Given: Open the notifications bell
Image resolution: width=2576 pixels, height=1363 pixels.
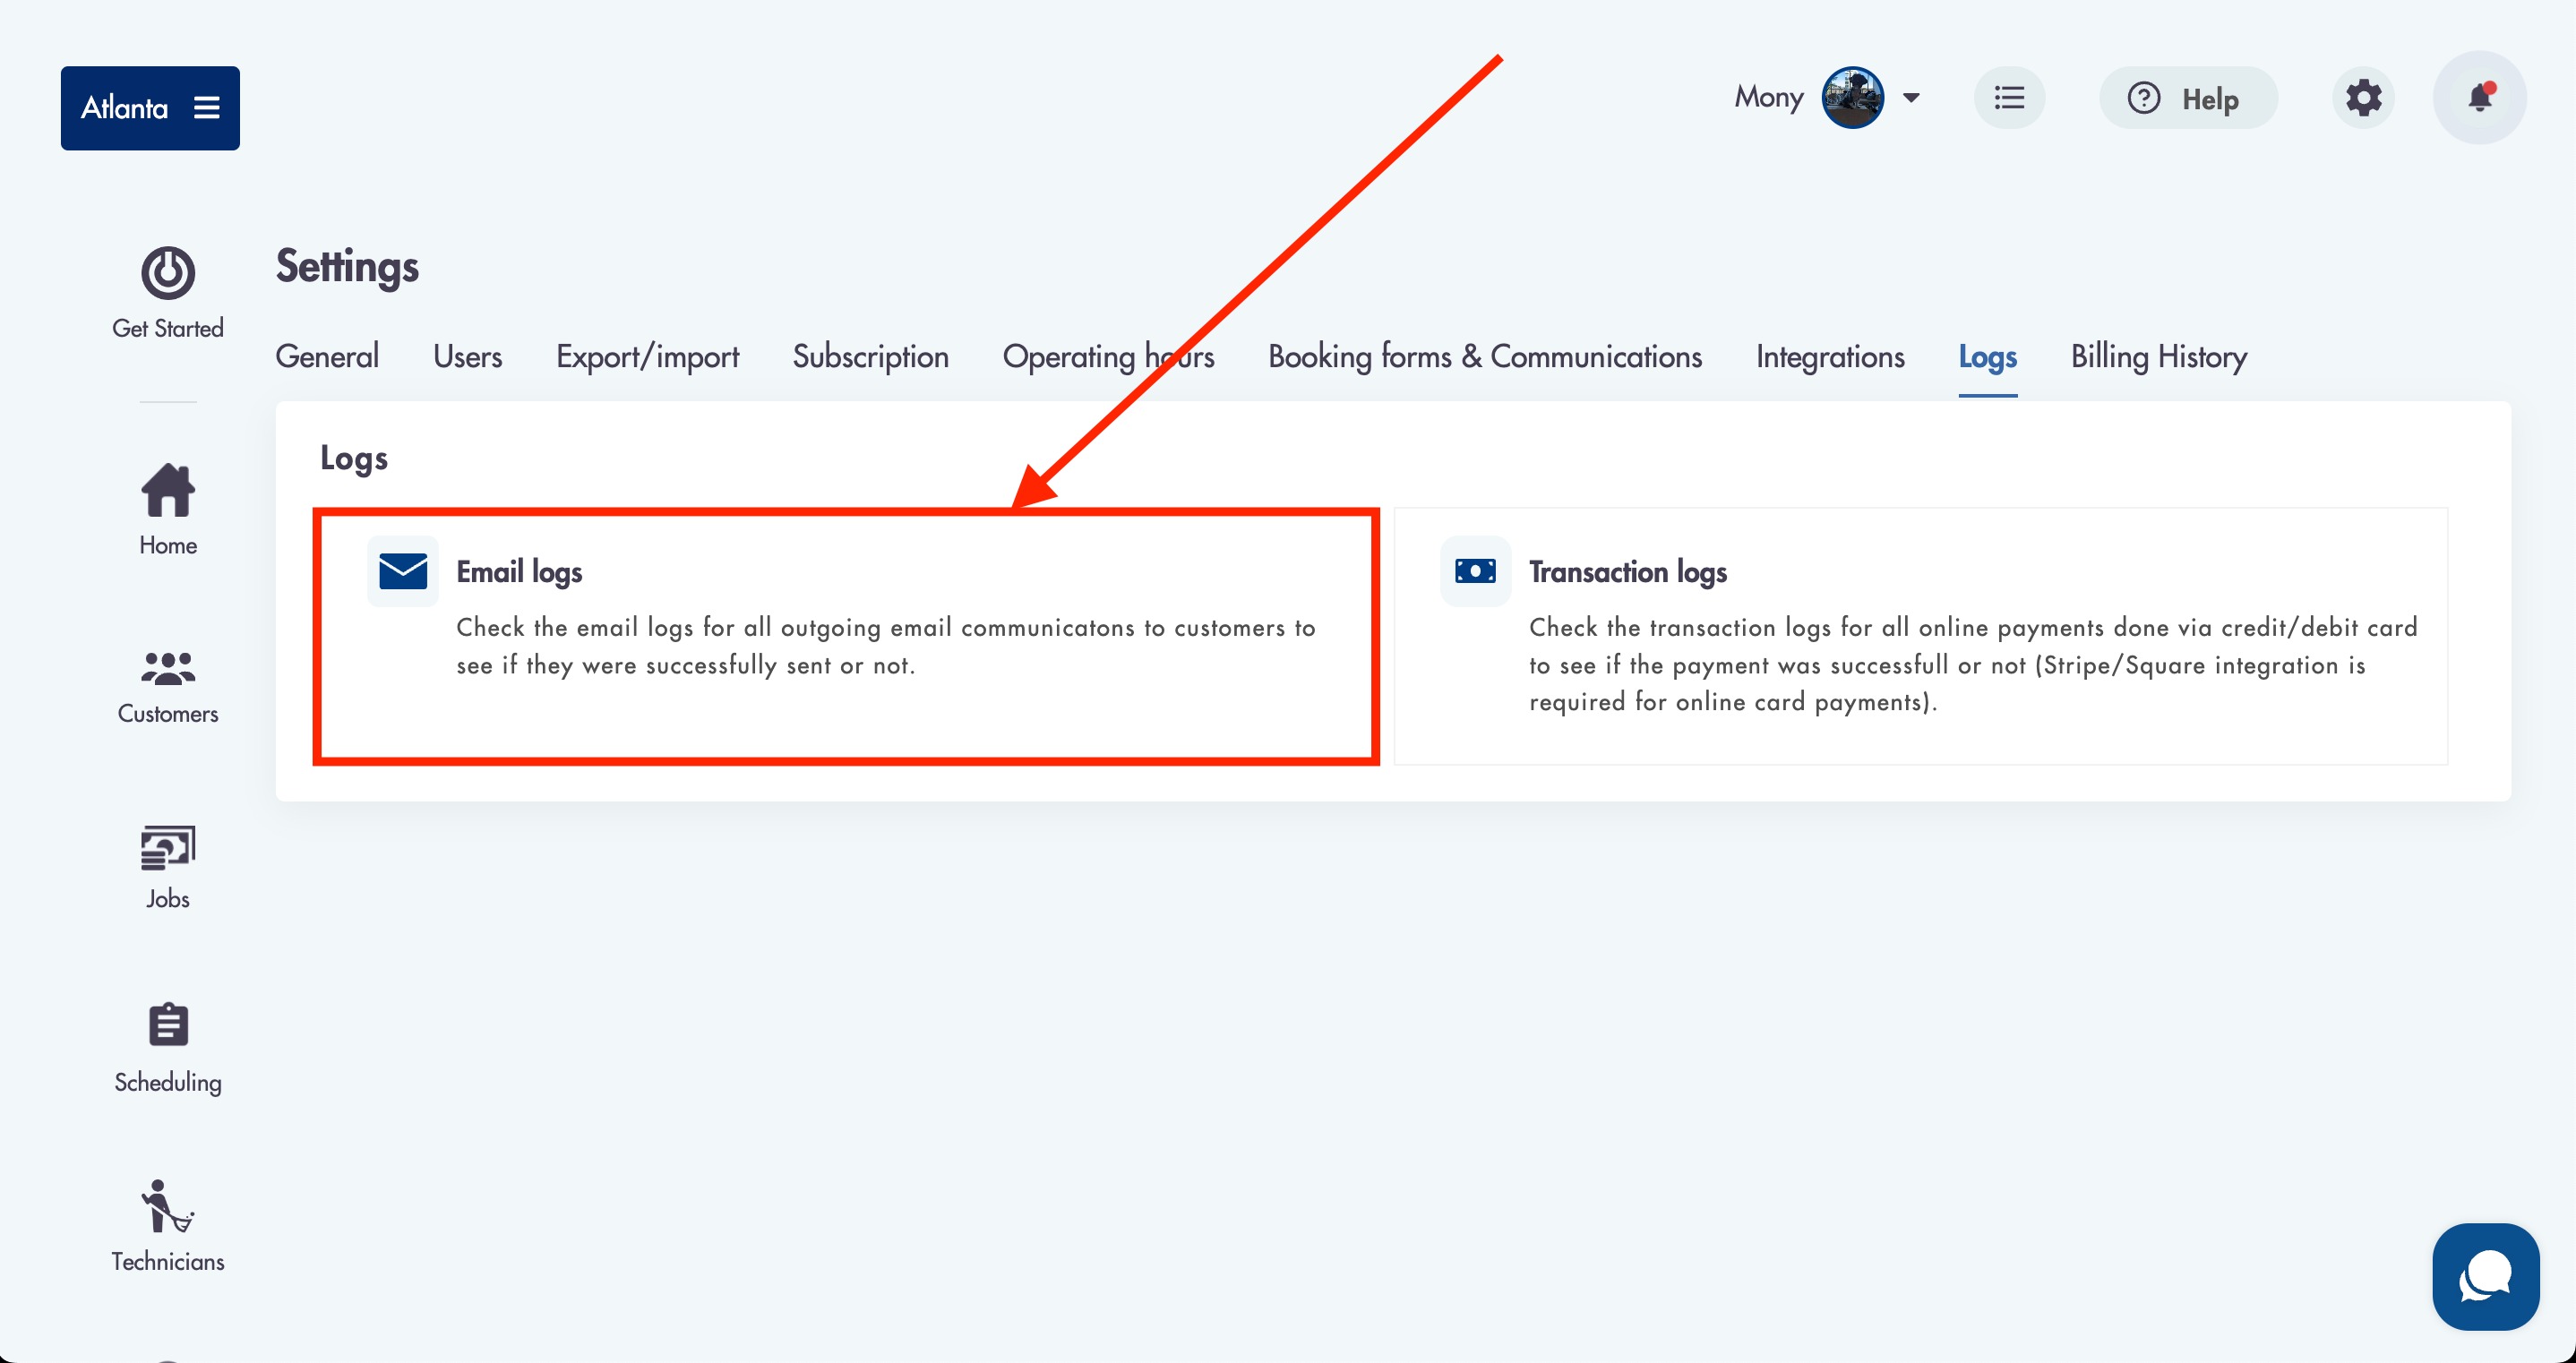Looking at the screenshot, I should tap(2480, 98).
